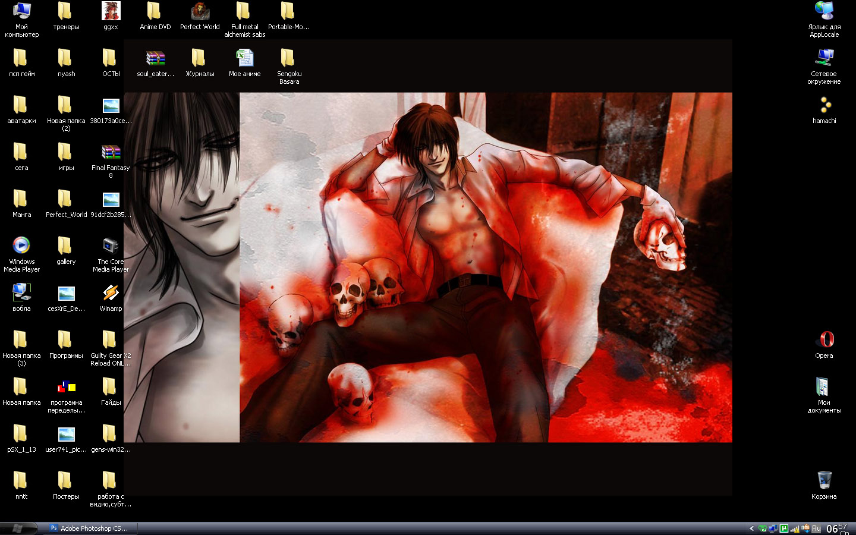Open the Guilty Gear X2 Reload folder

[111, 348]
